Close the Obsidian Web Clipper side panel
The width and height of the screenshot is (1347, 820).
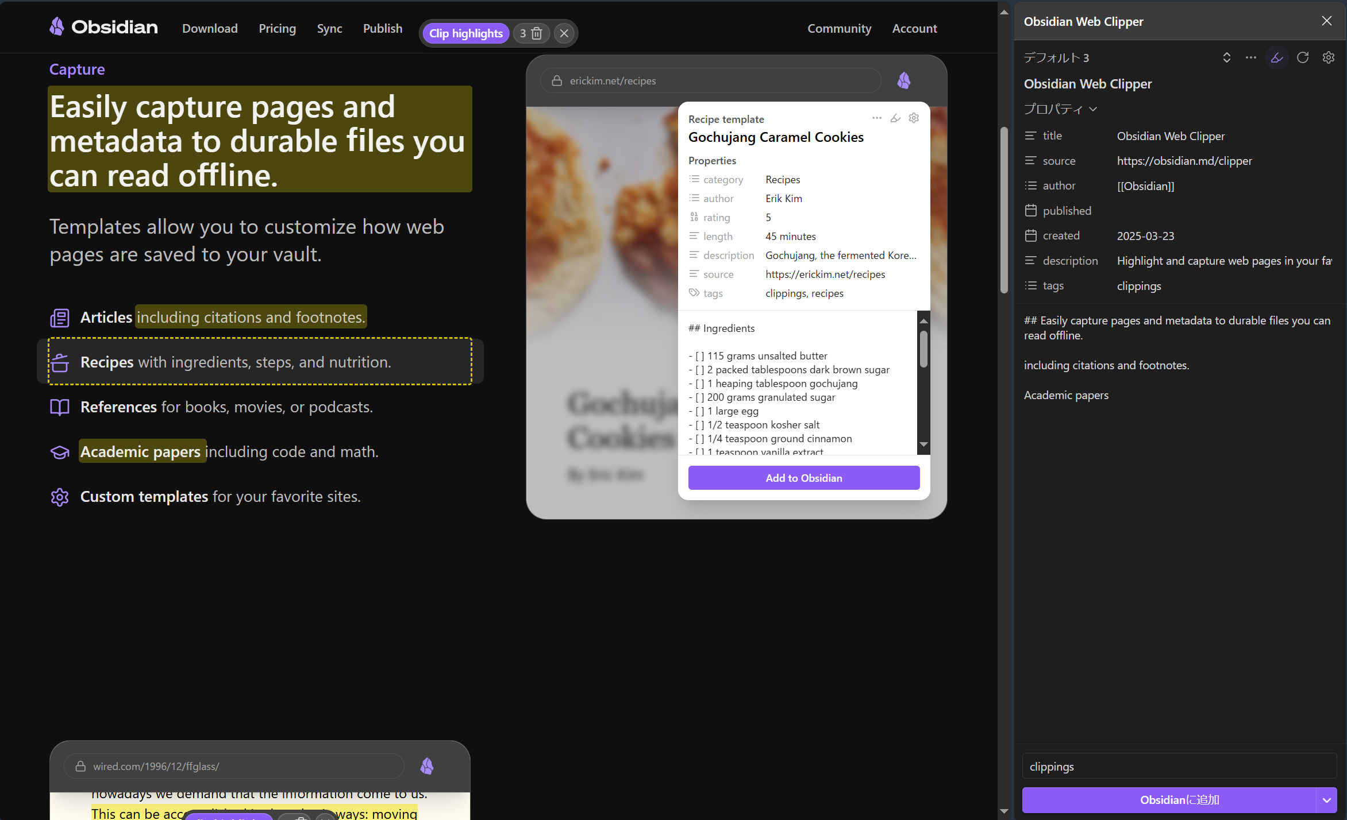click(x=1327, y=21)
